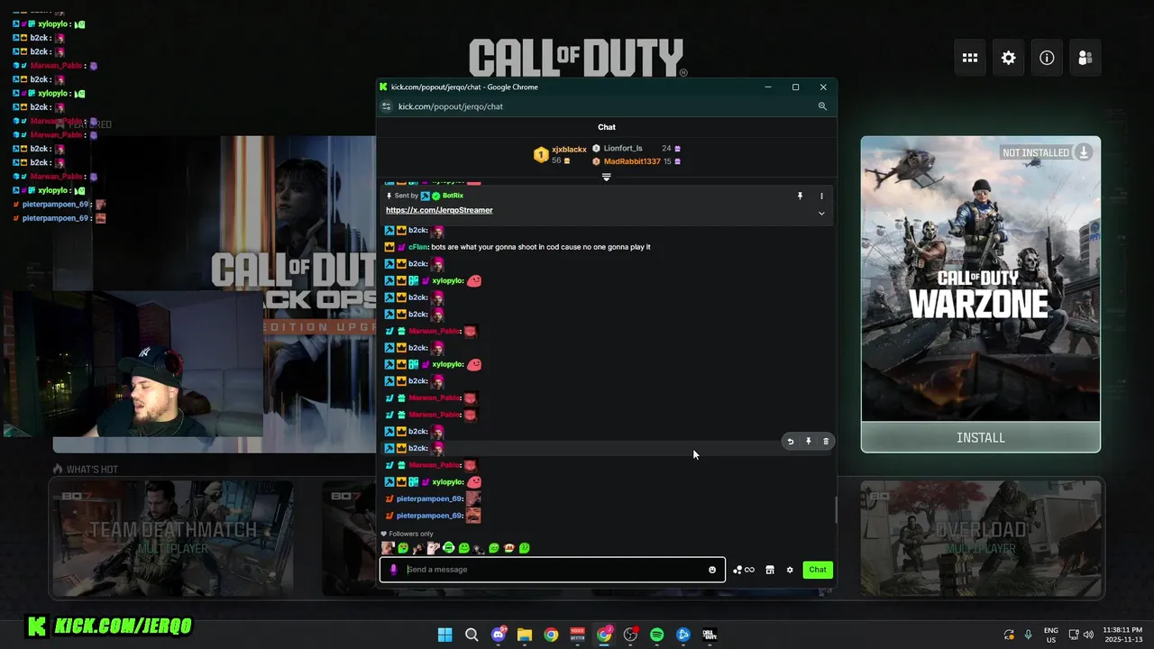This screenshot has width=1154, height=649.
Task: Open xjxblackx top gifter profile
Action: point(569,150)
